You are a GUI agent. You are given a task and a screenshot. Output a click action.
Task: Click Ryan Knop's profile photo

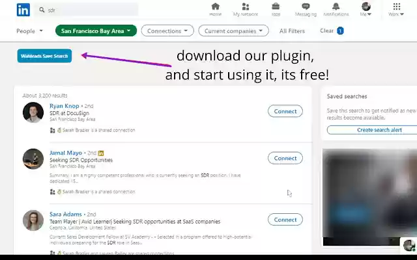(33, 112)
